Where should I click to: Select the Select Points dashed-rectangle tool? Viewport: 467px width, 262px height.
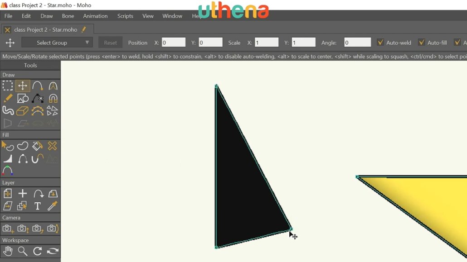(x=8, y=86)
